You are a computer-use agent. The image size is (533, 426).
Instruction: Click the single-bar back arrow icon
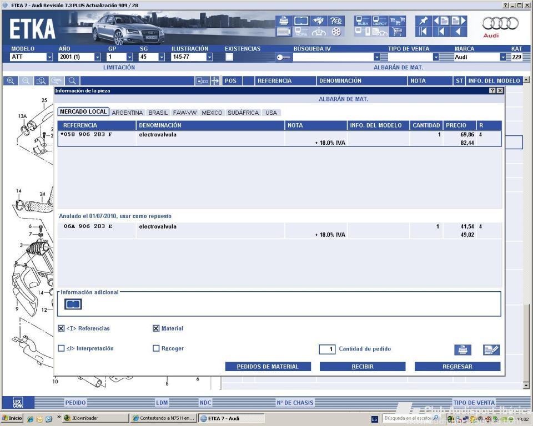click(x=441, y=32)
